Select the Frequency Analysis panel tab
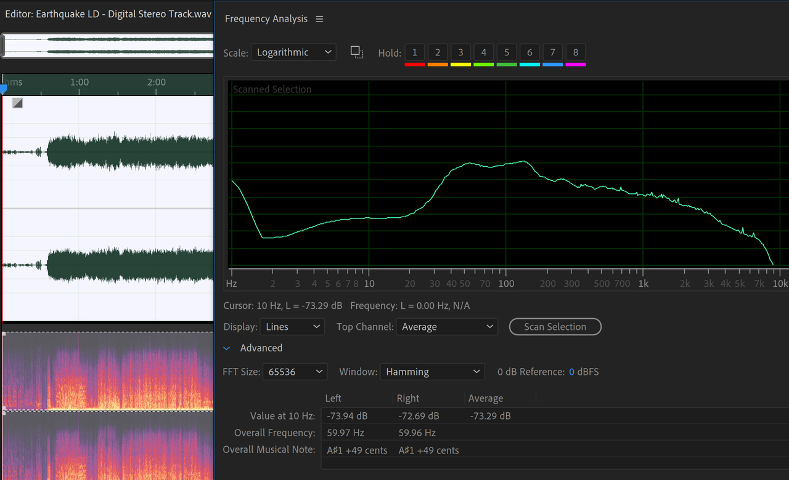Viewport: 789px width, 480px height. (x=266, y=19)
